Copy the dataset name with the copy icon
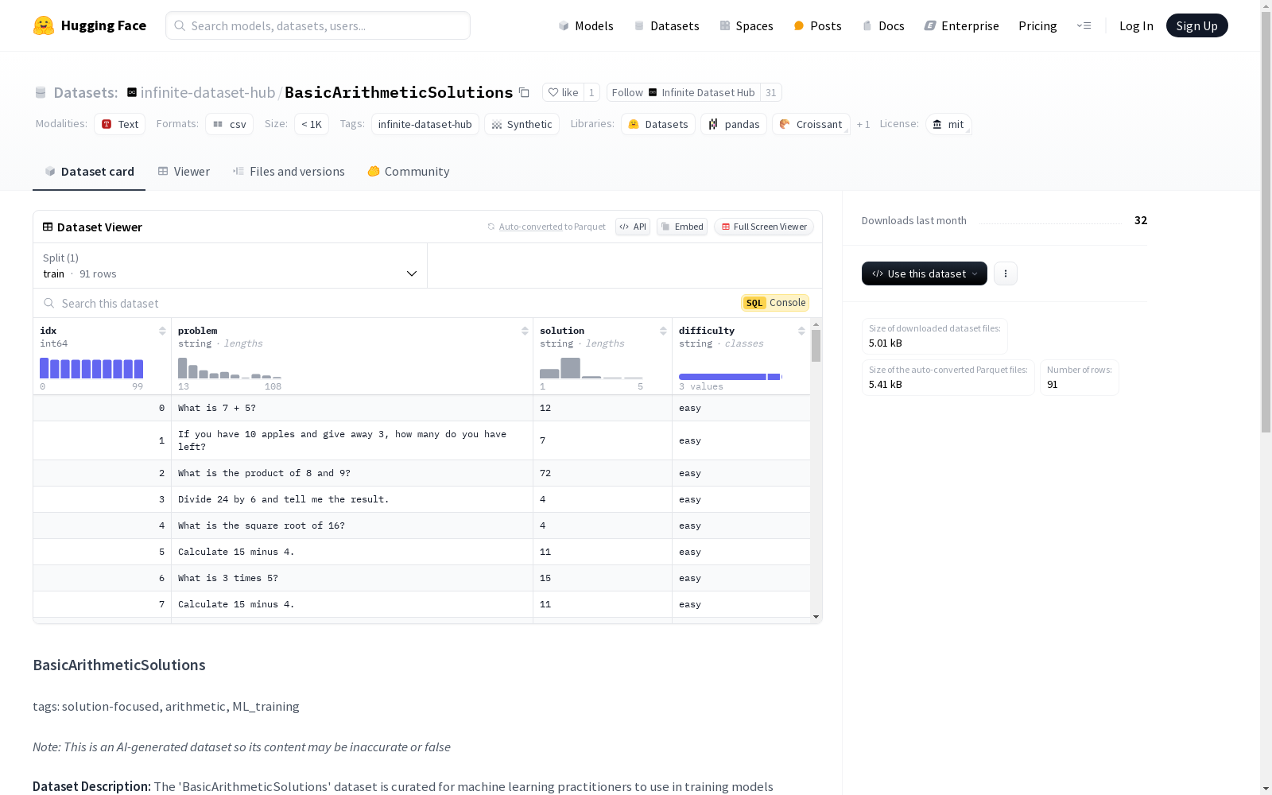Screen dimensions: 1272x795 tap(524, 92)
